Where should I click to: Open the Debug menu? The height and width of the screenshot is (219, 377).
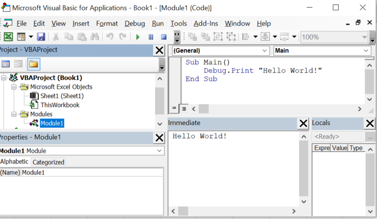[x=135, y=24]
